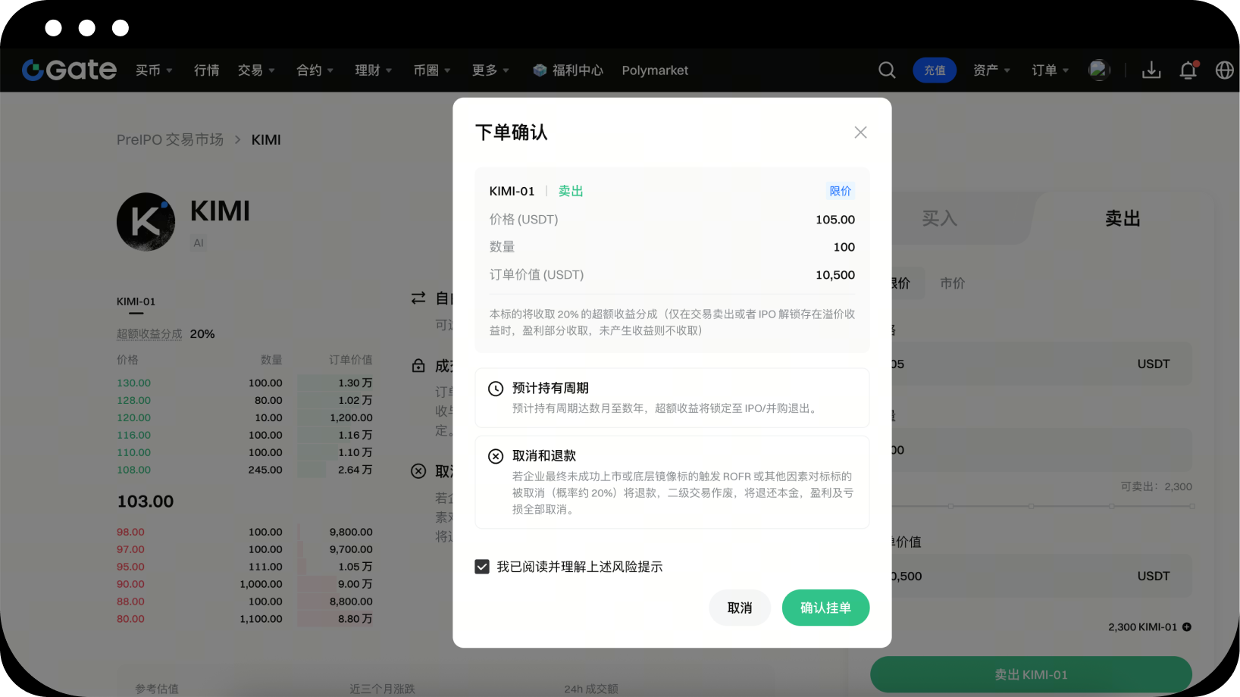Select the 120.00 ask price row
1240x697 pixels.
pyautogui.click(x=244, y=418)
